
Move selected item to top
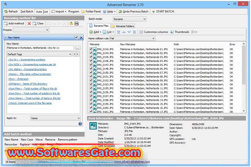click(x=119, y=32)
